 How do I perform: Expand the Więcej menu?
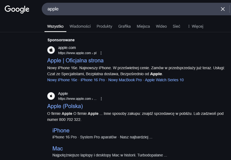coord(196,26)
